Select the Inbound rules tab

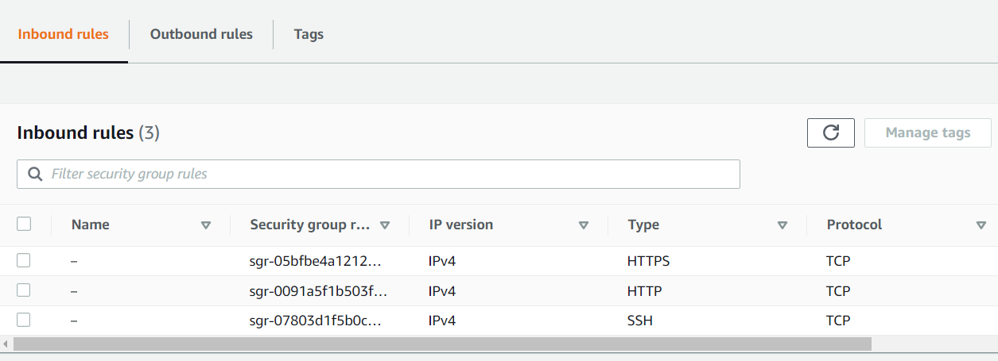64,34
